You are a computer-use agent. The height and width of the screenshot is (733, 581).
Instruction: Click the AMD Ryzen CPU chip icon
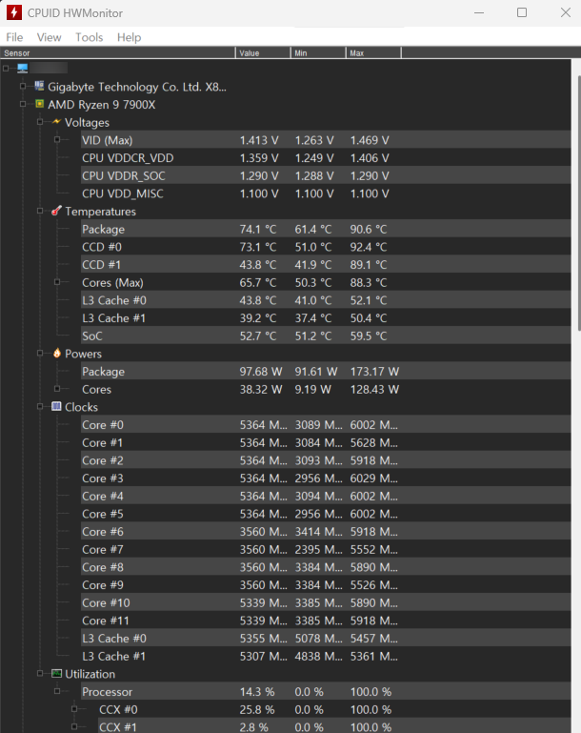[40, 104]
